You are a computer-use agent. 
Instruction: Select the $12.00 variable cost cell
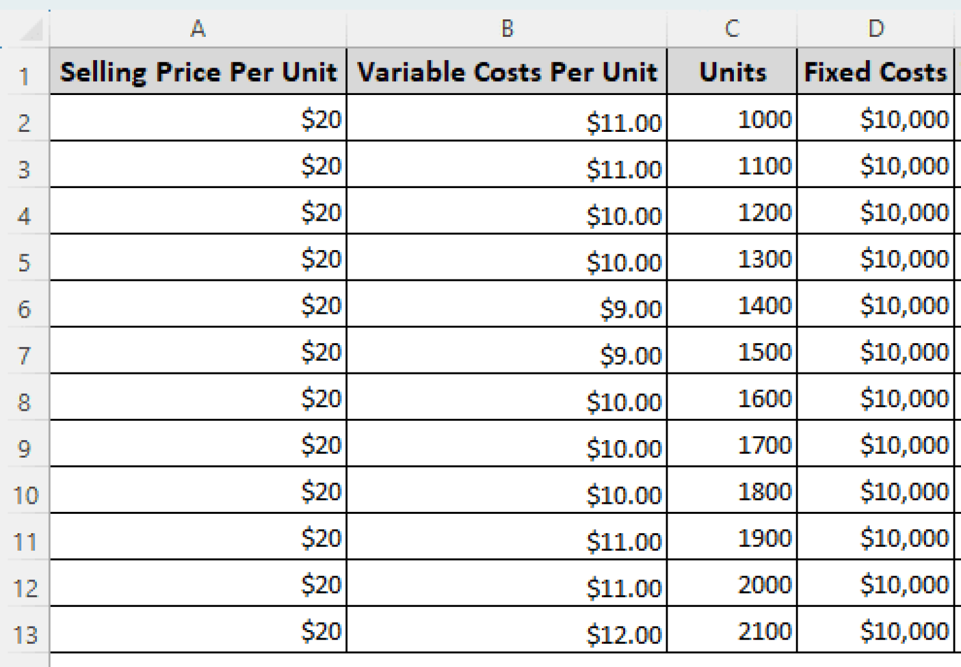(507, 631)
